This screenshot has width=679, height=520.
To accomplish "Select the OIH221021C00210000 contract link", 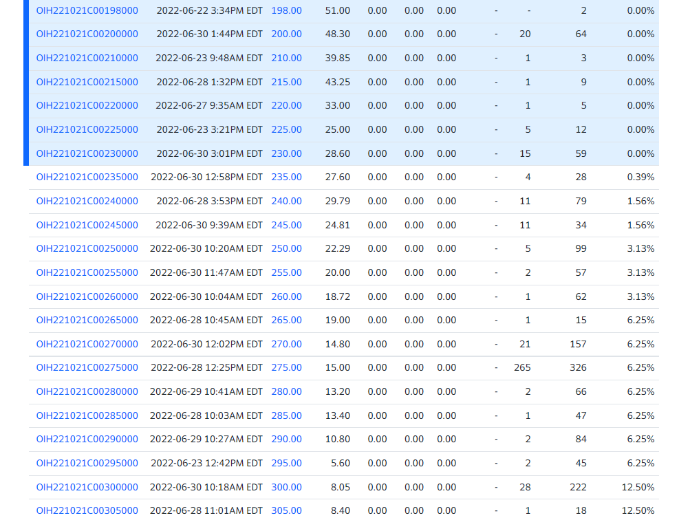I will point(87,58).
